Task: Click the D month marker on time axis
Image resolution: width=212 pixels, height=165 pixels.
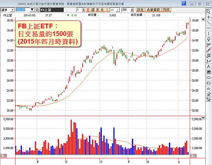Action: (x=66, y=162)
